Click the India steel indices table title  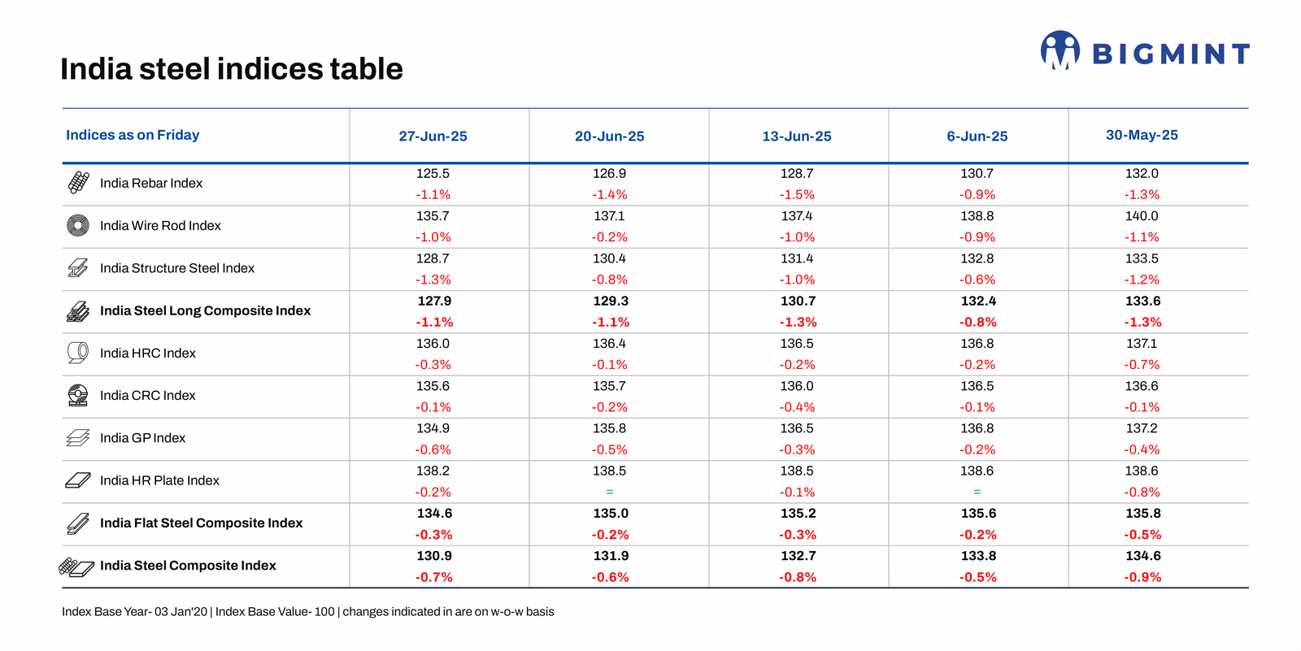(232, 69)
